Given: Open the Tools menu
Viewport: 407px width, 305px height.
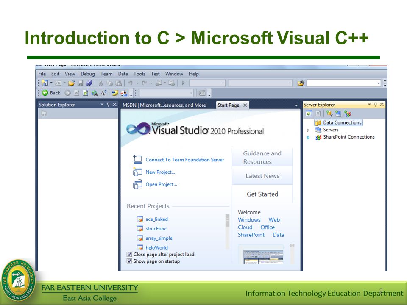Looking at the screenshot, I should tap(139, 74).
